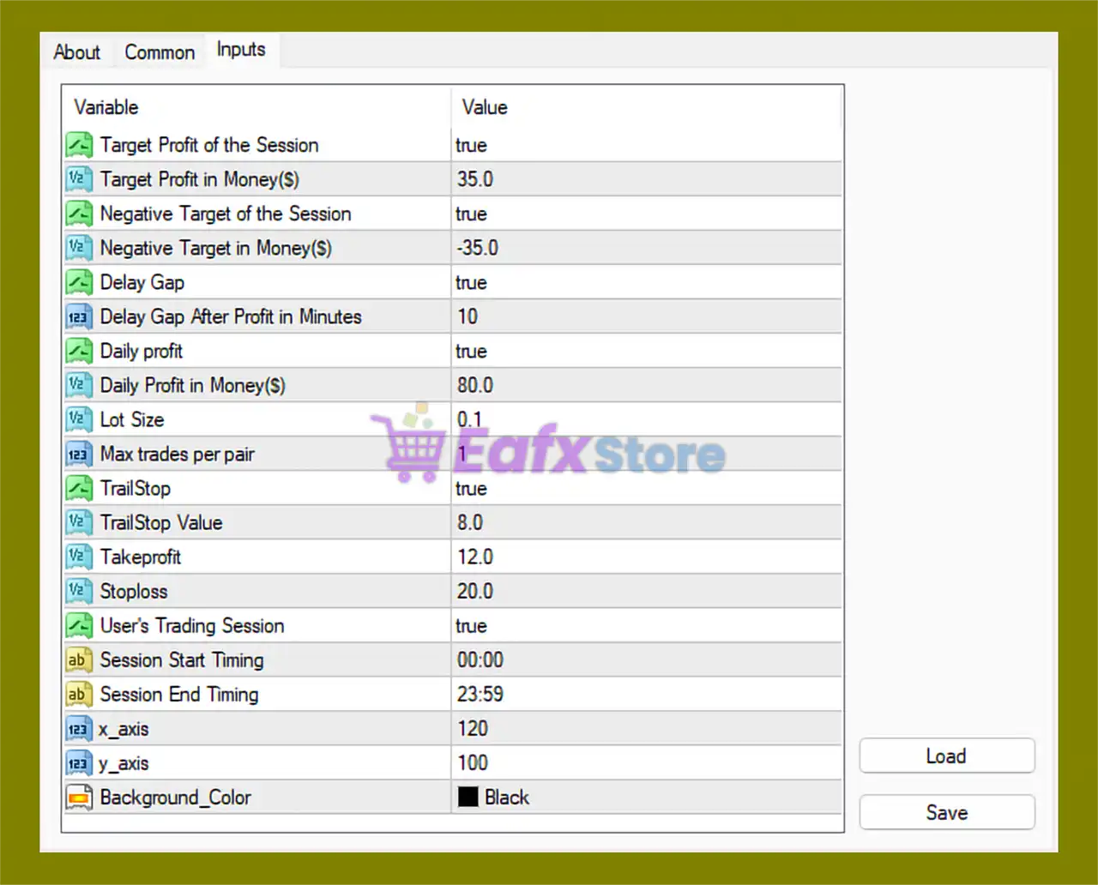Click the x_axis value 120

pyautogui.click(x=473, y=728)
